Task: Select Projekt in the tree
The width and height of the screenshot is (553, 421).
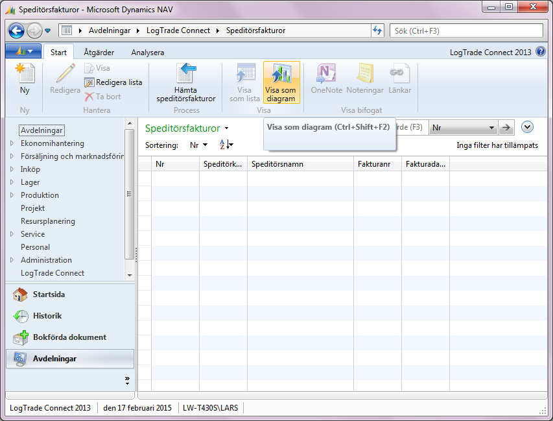Action: pyautogui.click(x=33, y=208)
